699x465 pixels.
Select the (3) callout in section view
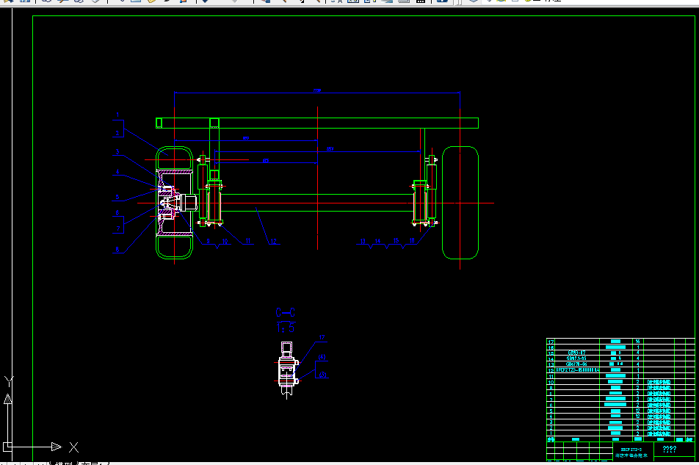pos(322,375)
